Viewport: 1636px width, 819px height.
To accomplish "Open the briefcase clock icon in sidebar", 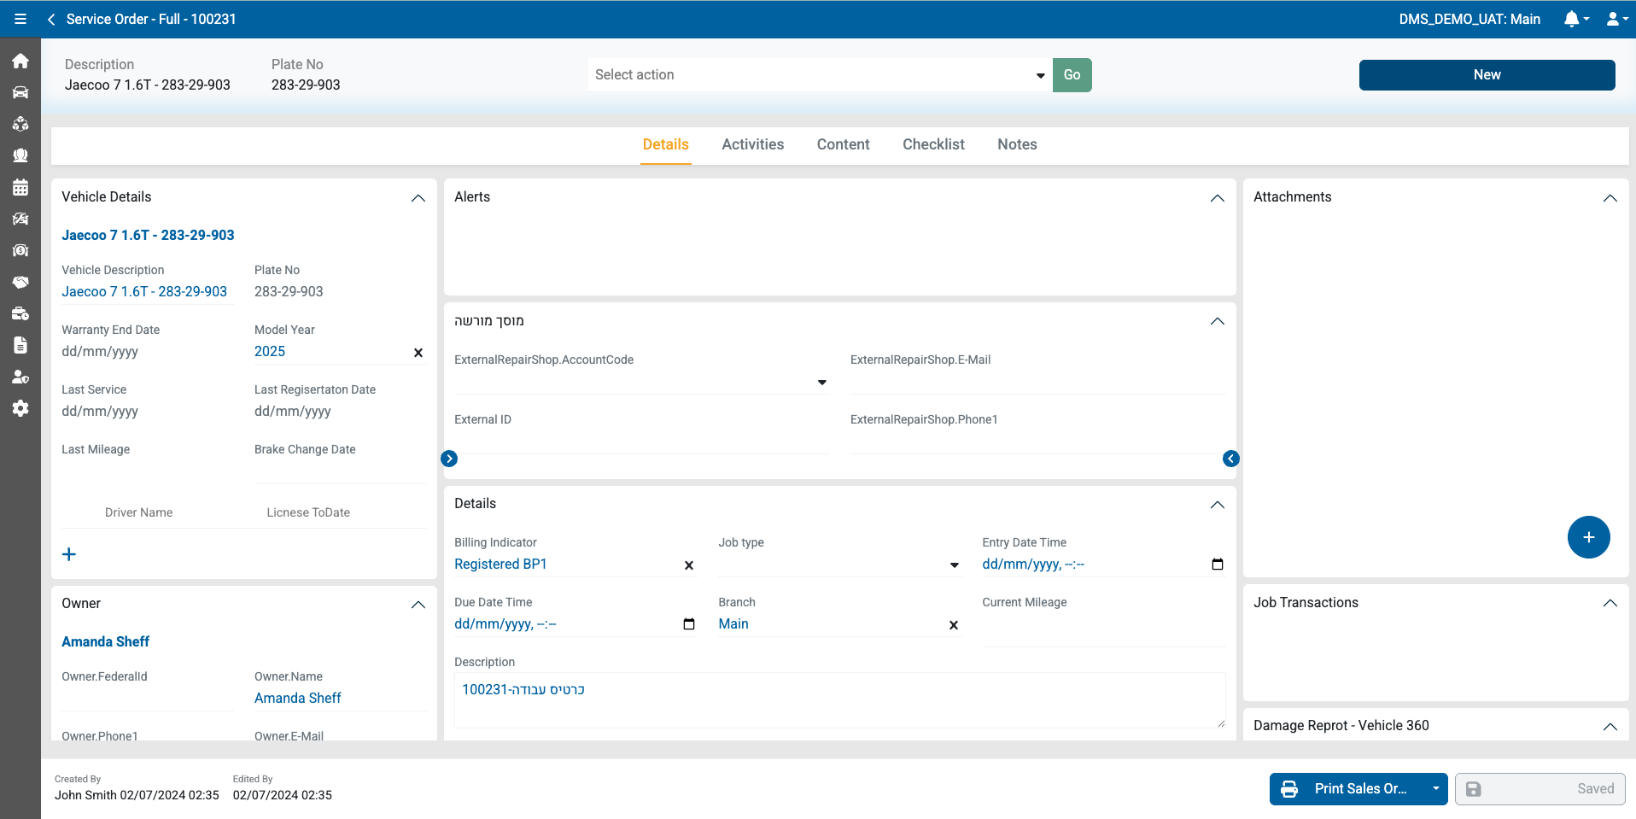I will pyautogui.click(x=20, y=313).
